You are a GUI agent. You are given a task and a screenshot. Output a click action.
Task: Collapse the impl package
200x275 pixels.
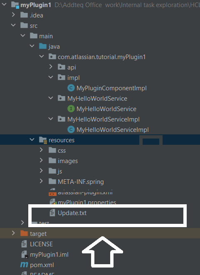51,77
